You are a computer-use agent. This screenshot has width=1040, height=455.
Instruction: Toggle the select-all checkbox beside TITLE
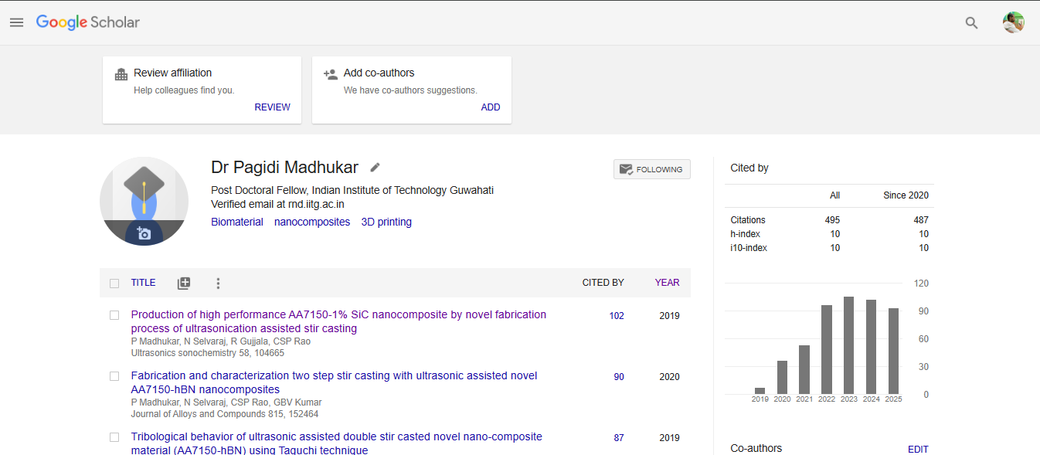(x=114, y=284)
